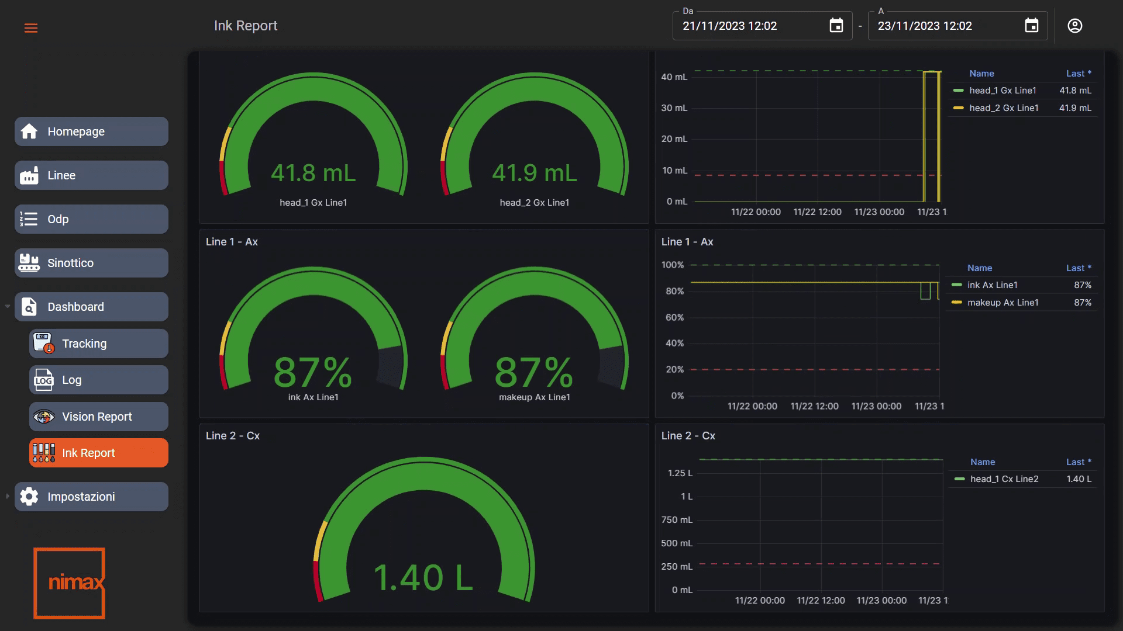Expand the Impostazioni submenu arrow
1123x631 pixels.
8,497
